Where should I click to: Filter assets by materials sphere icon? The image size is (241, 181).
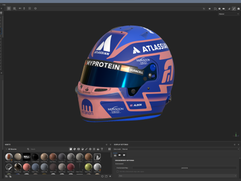click(x=71, y=149)
